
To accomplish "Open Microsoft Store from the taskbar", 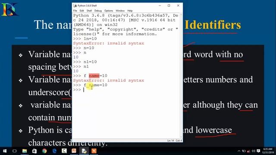I will pyautogui.click(x=34, y=151).
